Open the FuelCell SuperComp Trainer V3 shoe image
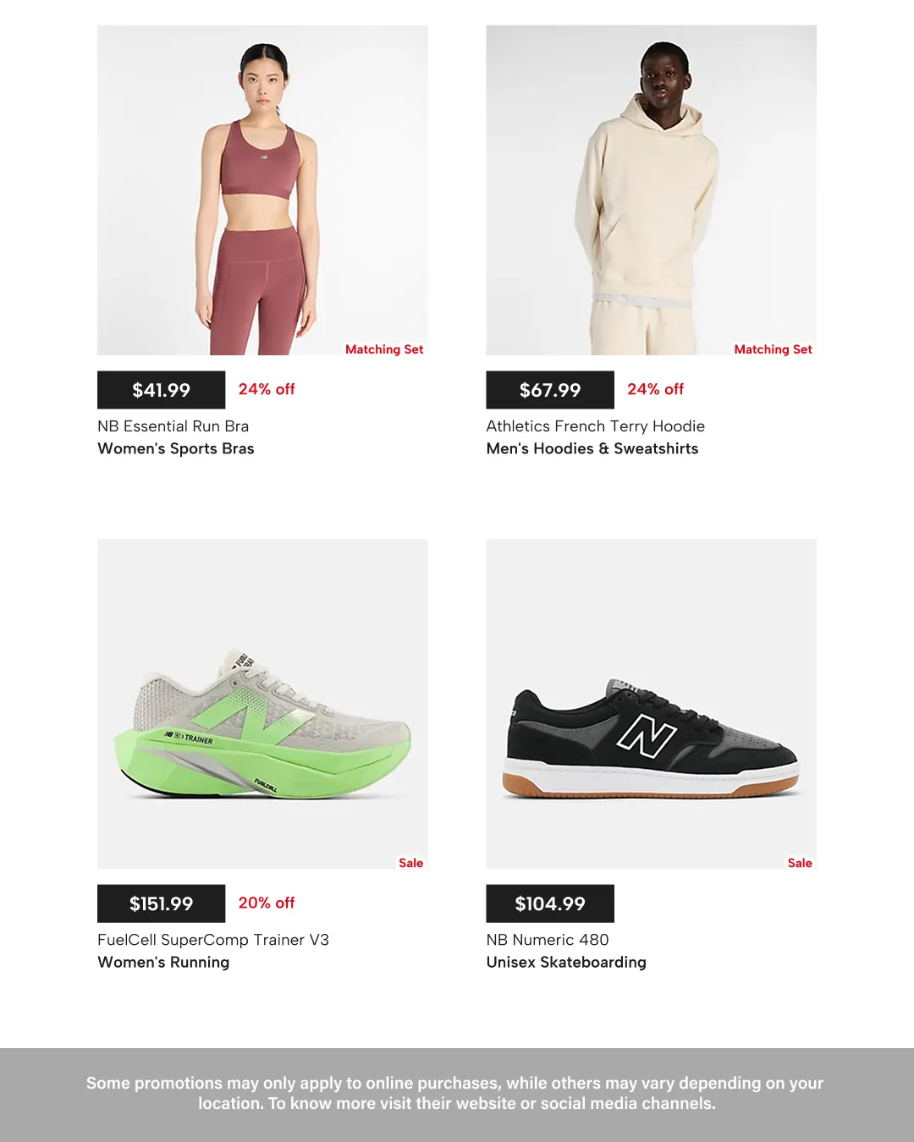Screen dimensions: 914x1142 (x=262, y=704)
